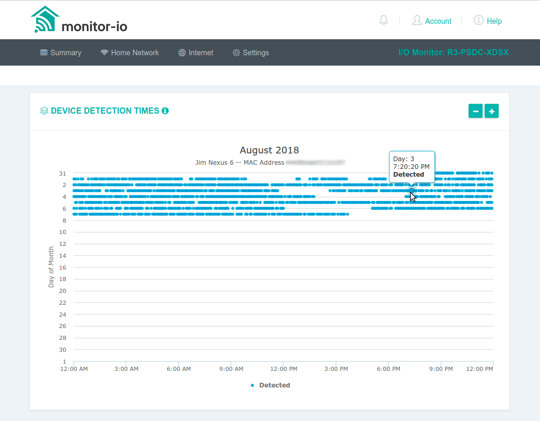Click the info icon next to Device Detection Times

[165, 111]
